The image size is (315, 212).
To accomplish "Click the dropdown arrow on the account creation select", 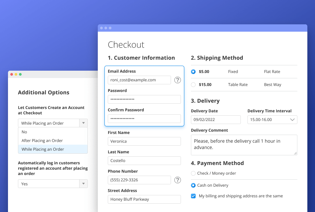I will coord(83,123).
